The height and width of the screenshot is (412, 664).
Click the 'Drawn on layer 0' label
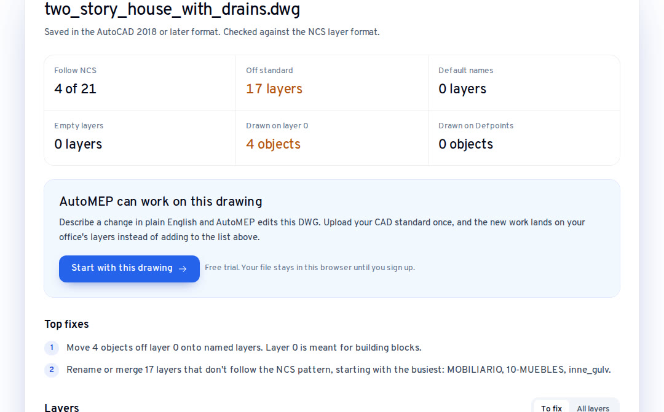277,126
